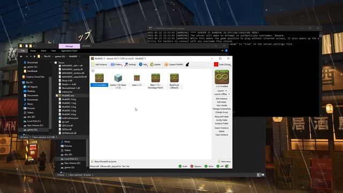Open View tab in File Explorer
This screenshot has width=343, height=193.
pos(54,51)
